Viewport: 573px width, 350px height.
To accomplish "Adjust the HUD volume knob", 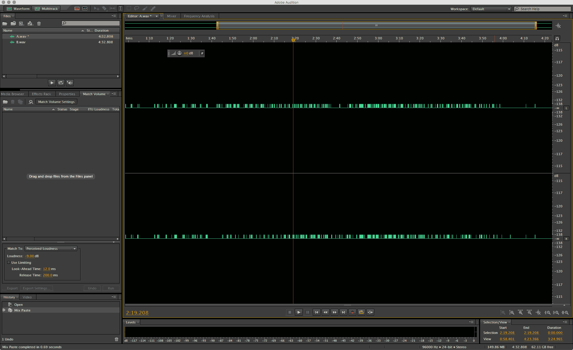I will (179, 53).
